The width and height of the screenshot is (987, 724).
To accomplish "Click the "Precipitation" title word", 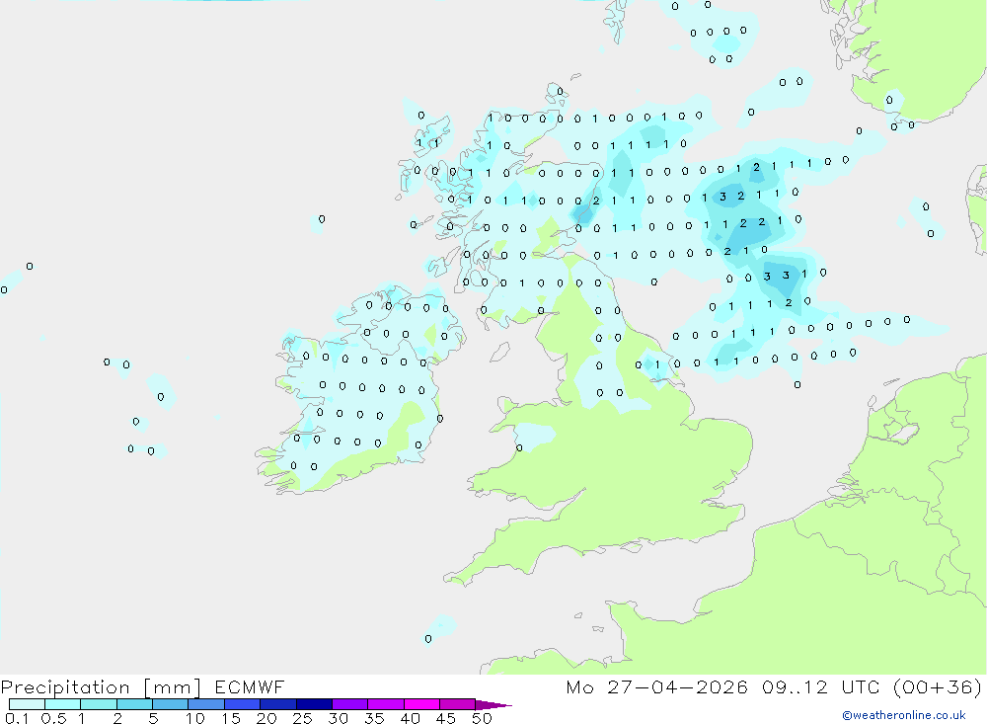I will (65, 687).
